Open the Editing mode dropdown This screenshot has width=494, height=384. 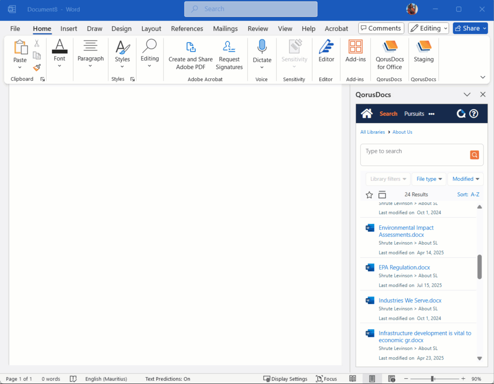coord(429,28)
